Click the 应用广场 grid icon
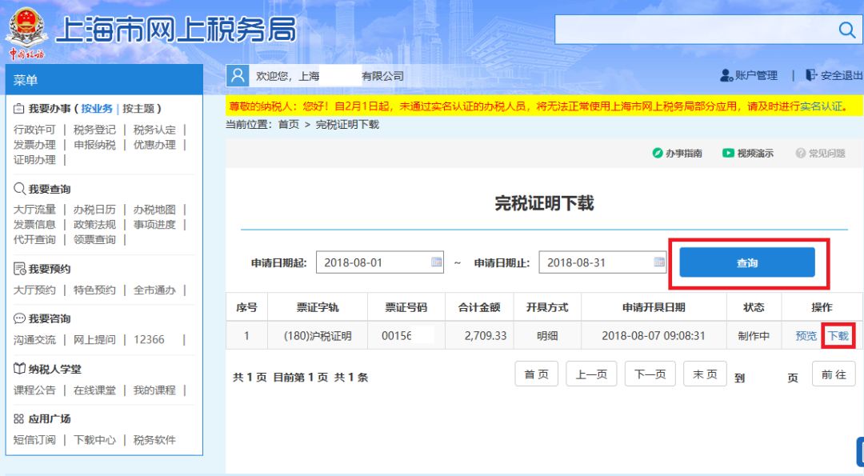This screenshot has width=864, height=476. click(18, 418)
